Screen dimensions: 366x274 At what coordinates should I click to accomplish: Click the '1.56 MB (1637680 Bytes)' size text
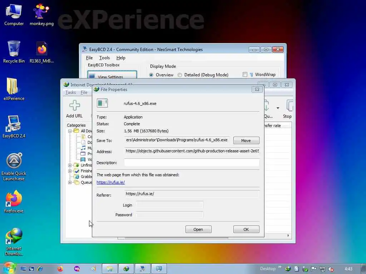tap(146, 131)
